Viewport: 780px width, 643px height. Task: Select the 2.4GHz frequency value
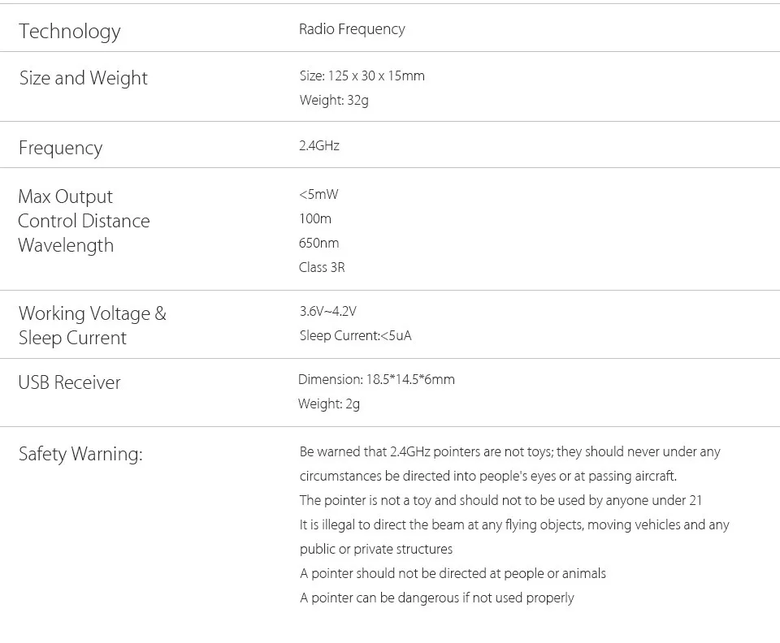tap(318, 145)
